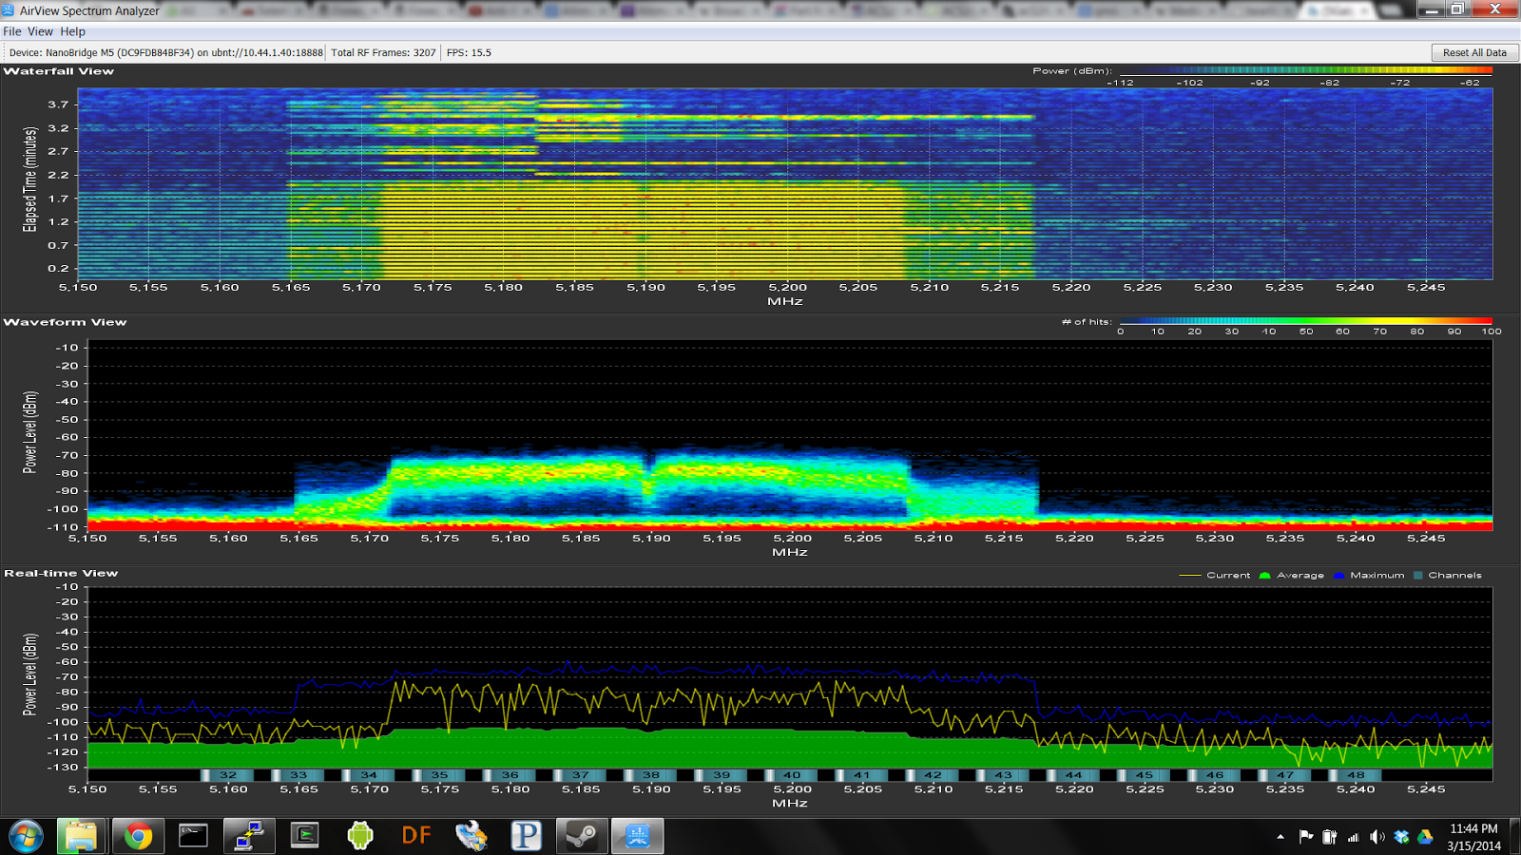The image size is (1521, 855).
Task: Select channel 36 marker in Real-time View
Action: coord(510,775)
